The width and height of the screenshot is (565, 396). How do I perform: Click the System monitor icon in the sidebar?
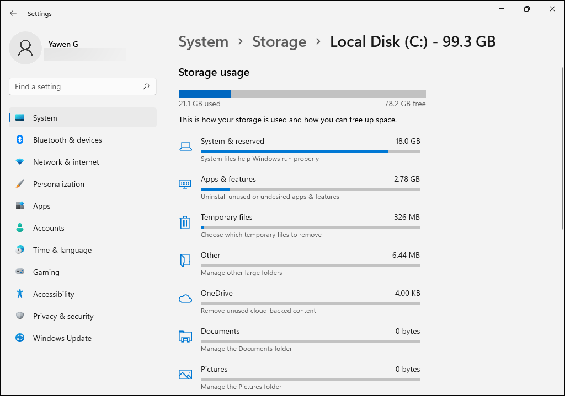20,118
